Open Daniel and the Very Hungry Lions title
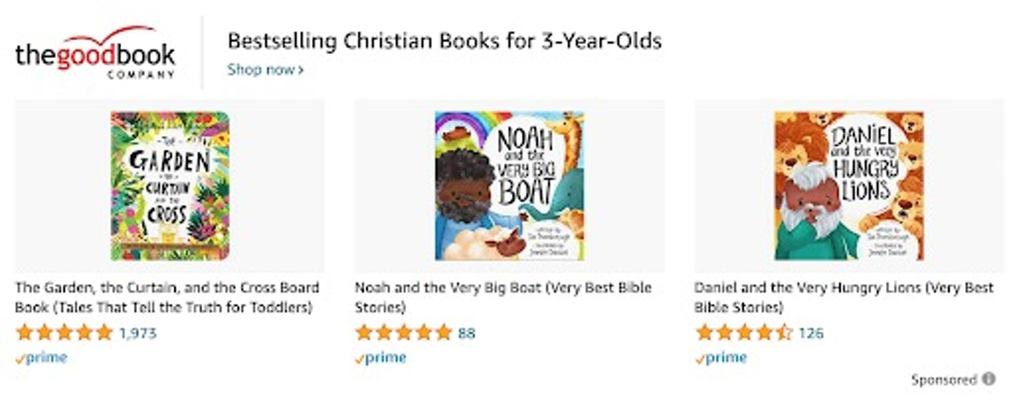1013x409 pixels. [x=844, y=297]
